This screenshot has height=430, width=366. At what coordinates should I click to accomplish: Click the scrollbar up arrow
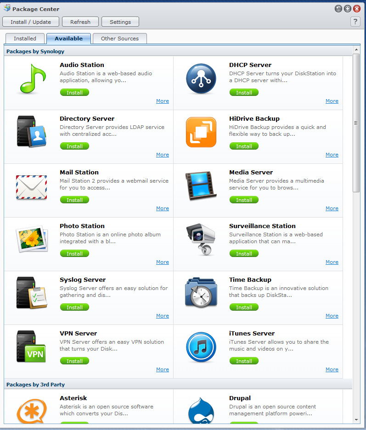[x=356, y=50]
